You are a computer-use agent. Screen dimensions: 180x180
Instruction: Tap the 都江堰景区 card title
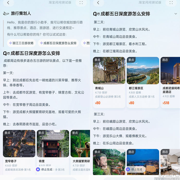pyautogui.click(x=136, y=88)
